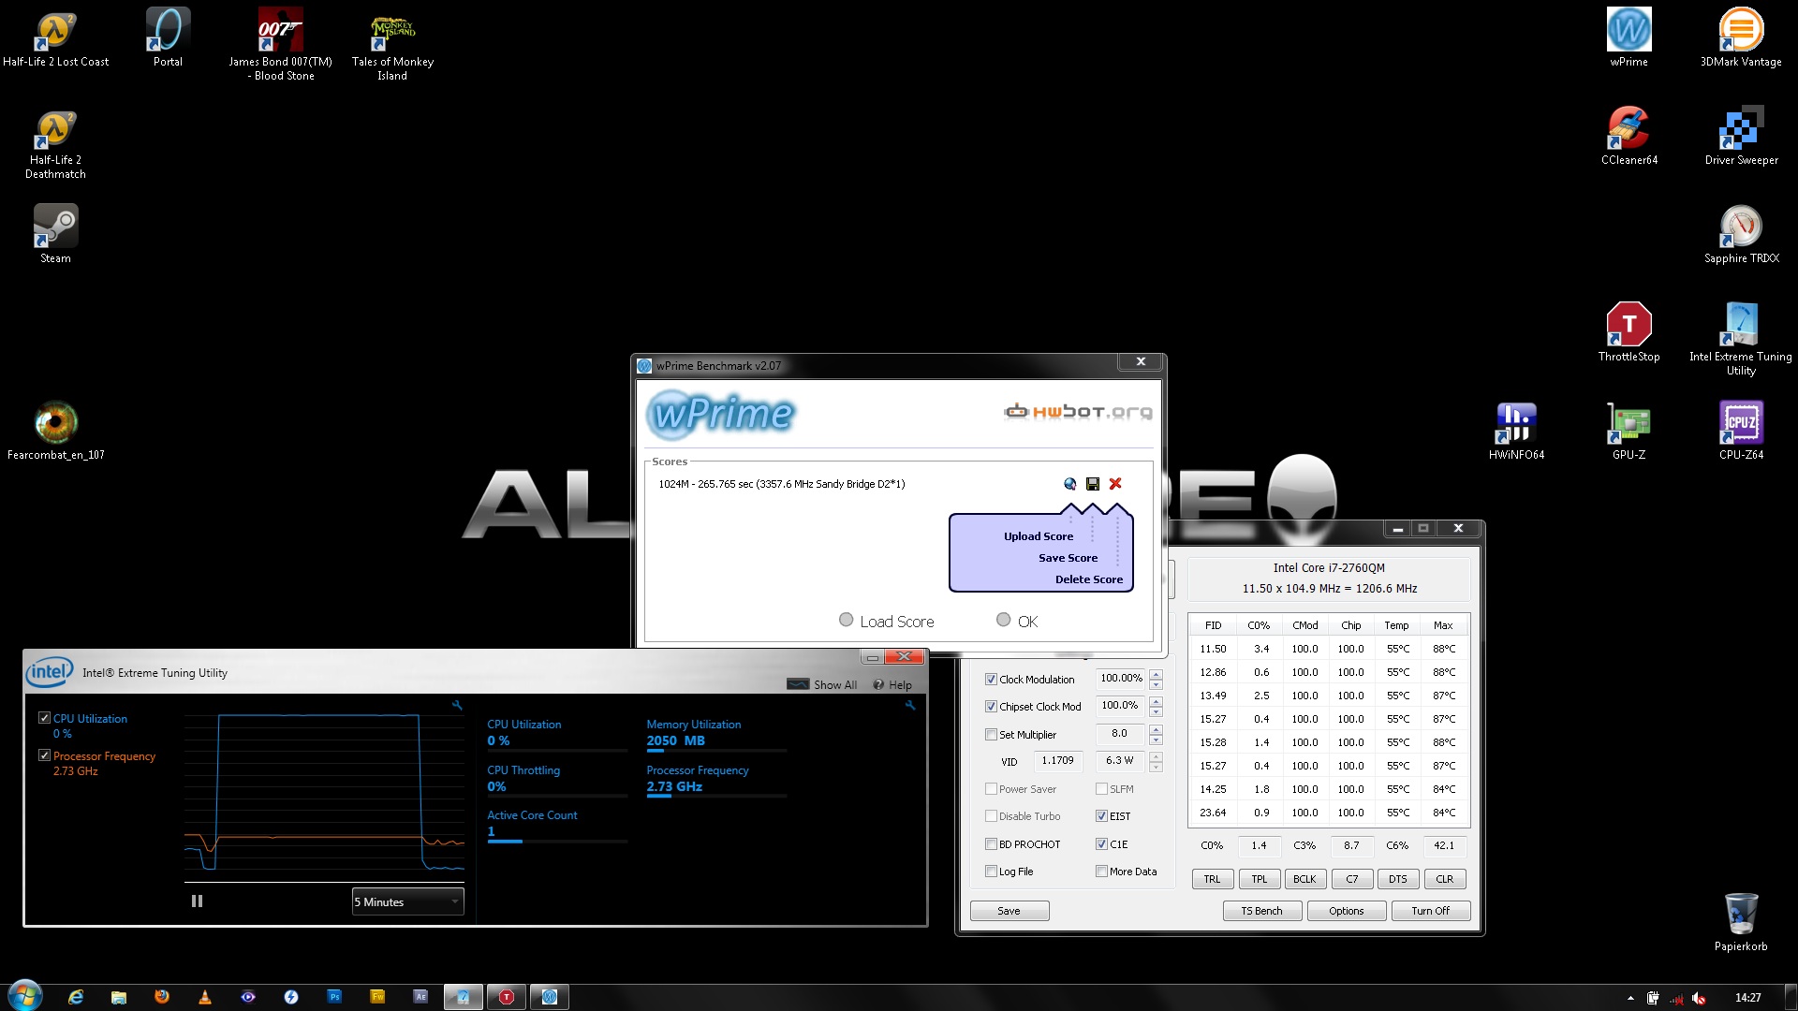This screenshot has width=1798, height=1011.
Task: Click the TS Bench button
Action: (x=1261, y=911)
